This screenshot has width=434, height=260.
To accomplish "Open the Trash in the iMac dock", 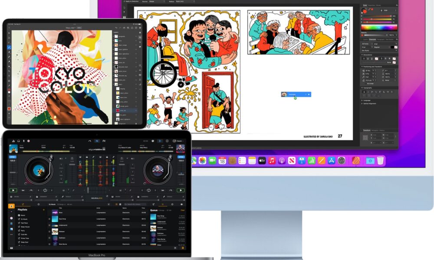I will pos(381,160).
